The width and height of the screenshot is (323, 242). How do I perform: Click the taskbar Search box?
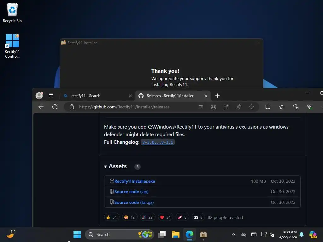pos(120,234)
